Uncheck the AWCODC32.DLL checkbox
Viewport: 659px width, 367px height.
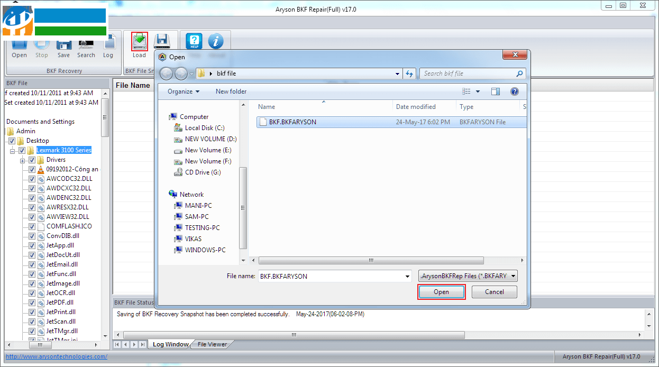click(32, 178)
